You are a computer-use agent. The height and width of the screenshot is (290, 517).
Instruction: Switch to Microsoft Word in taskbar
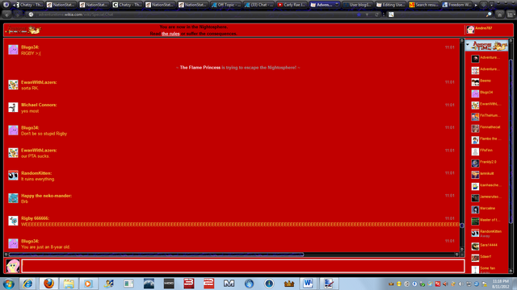(308, 284)
